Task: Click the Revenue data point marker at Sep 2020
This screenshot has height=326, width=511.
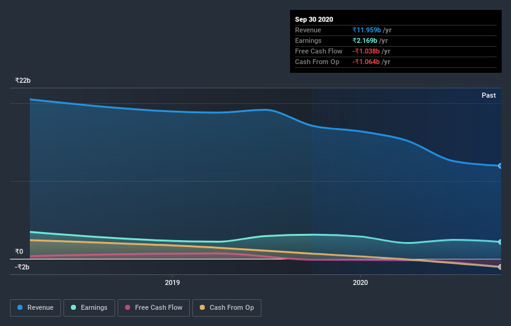Action: (500, 165)
